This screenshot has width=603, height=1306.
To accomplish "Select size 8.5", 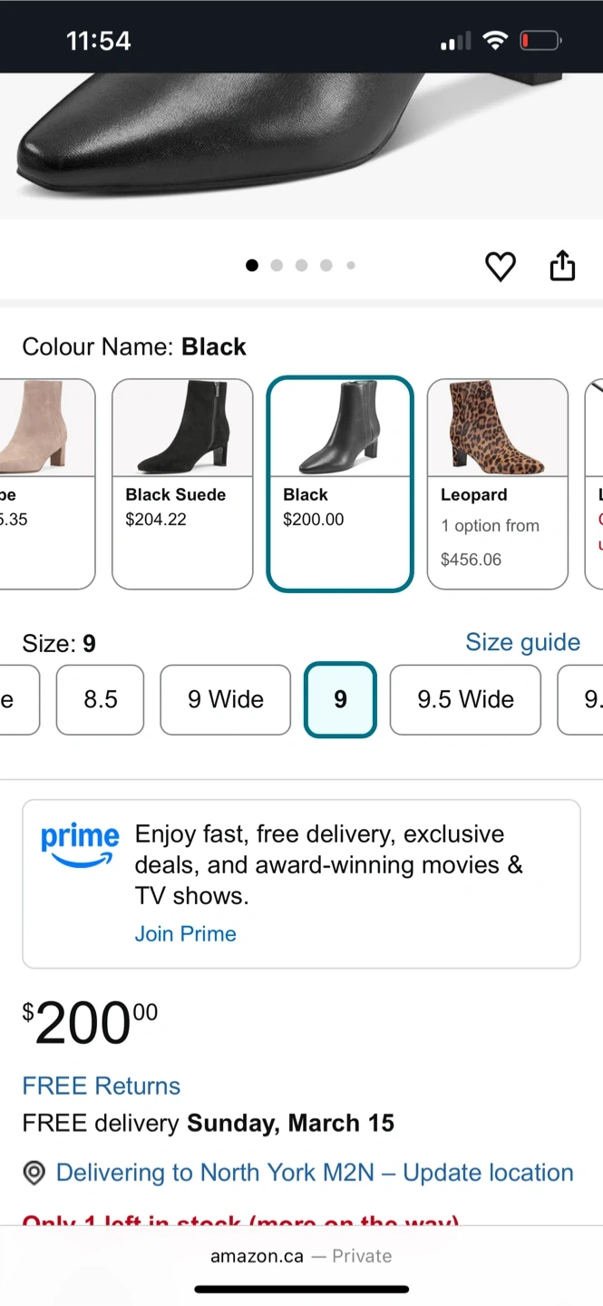I will click(x=100, y=699).
